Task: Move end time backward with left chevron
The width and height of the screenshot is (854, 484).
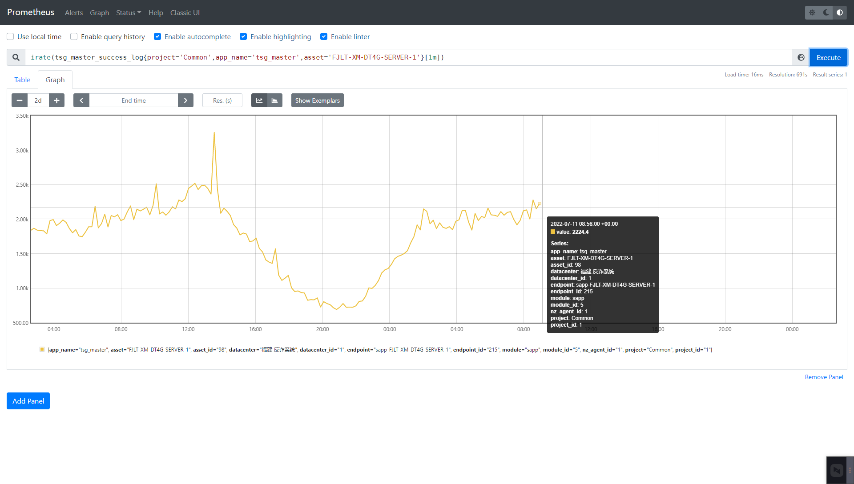Action: [81, 100]
